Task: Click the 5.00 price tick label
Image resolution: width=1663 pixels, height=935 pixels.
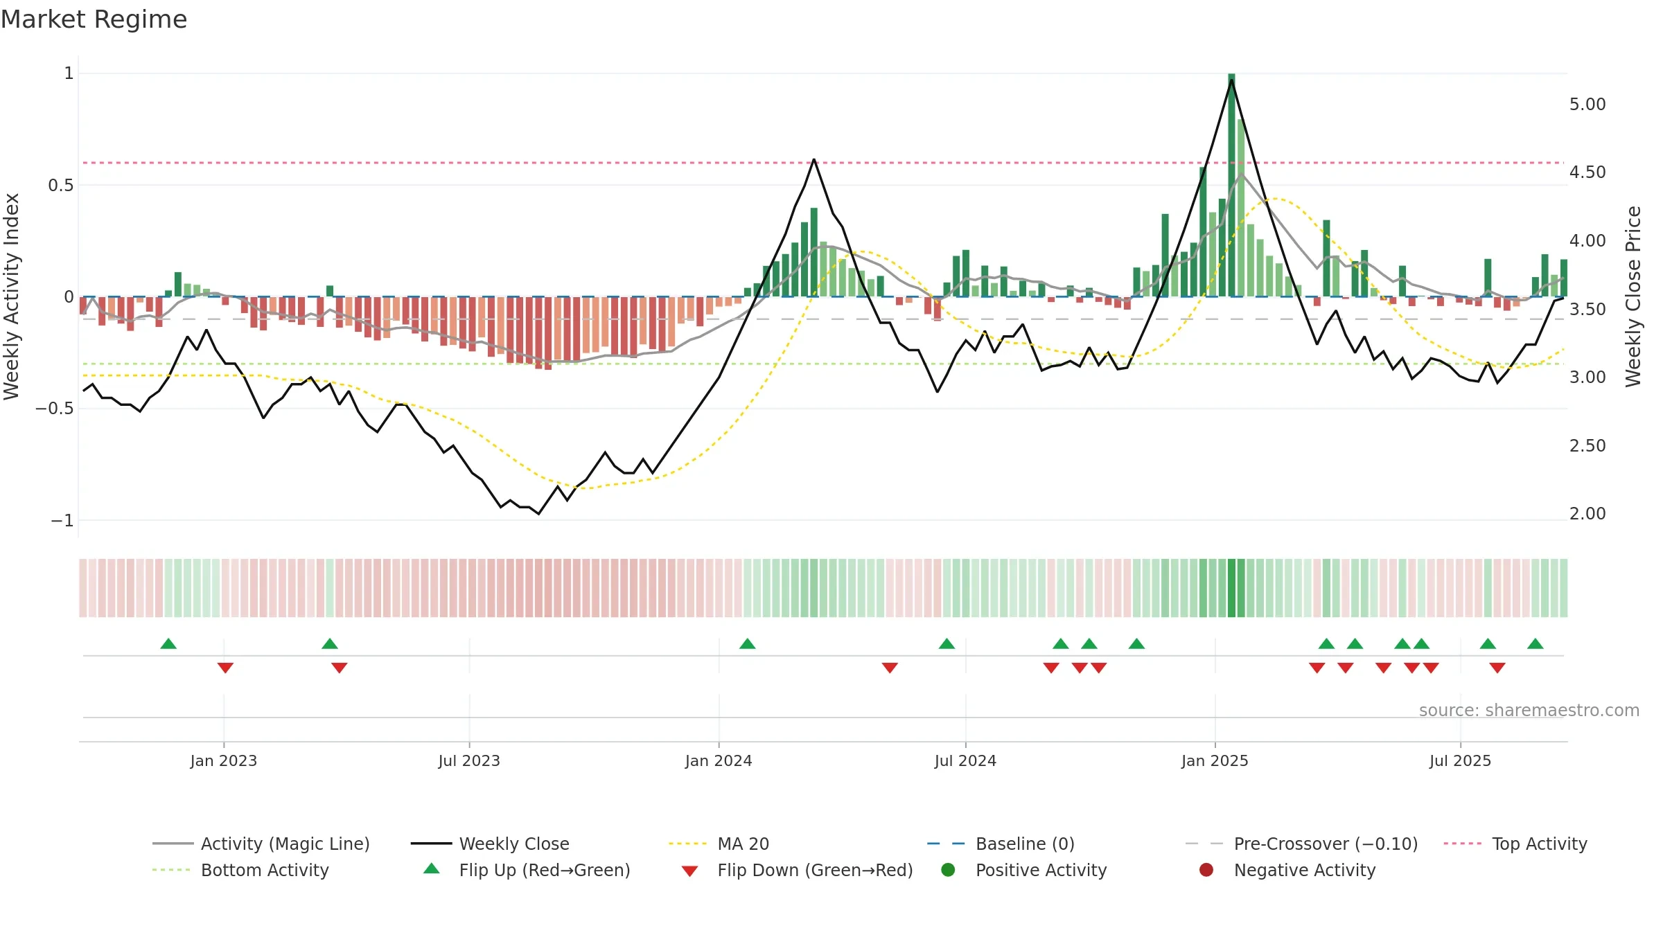Action: pyautogui.click(x=1587, y=105)
